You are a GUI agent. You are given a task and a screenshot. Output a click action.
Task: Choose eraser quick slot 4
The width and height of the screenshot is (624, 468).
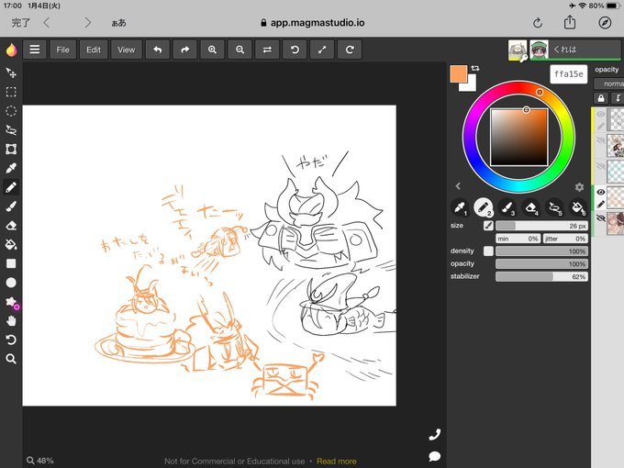(x=531, y=207)
